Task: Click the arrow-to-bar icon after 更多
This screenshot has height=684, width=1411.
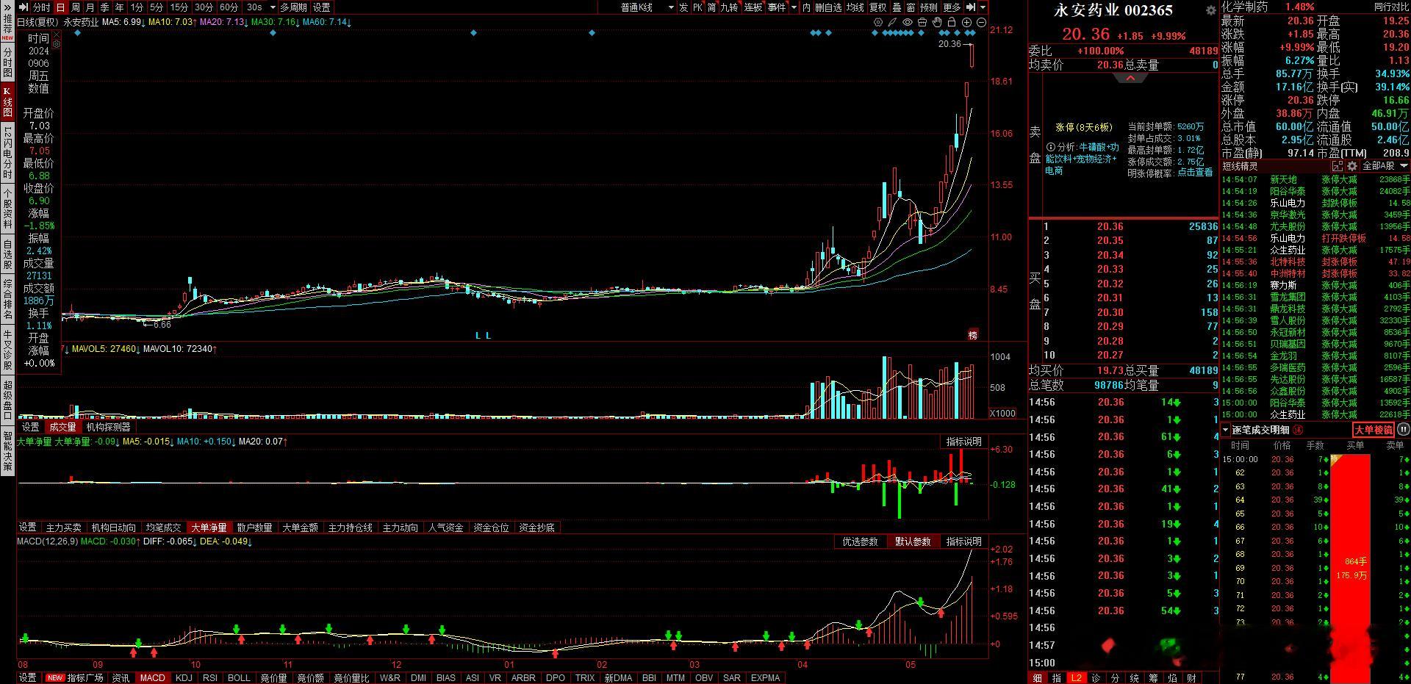Action: pyautogui.click(x=970, y=7)
